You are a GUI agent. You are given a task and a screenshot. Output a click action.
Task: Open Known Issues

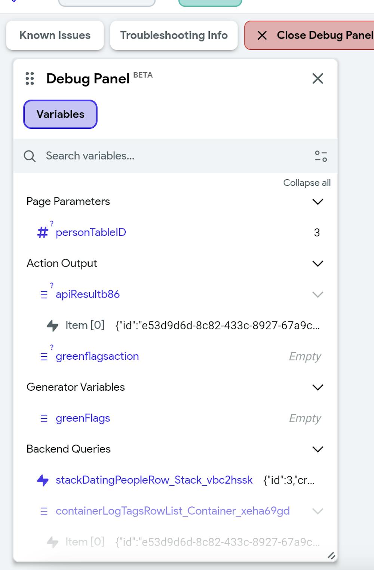point(55,35)
